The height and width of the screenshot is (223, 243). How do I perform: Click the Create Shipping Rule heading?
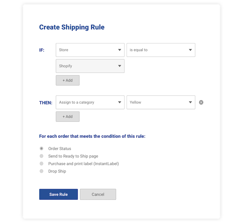72,27
